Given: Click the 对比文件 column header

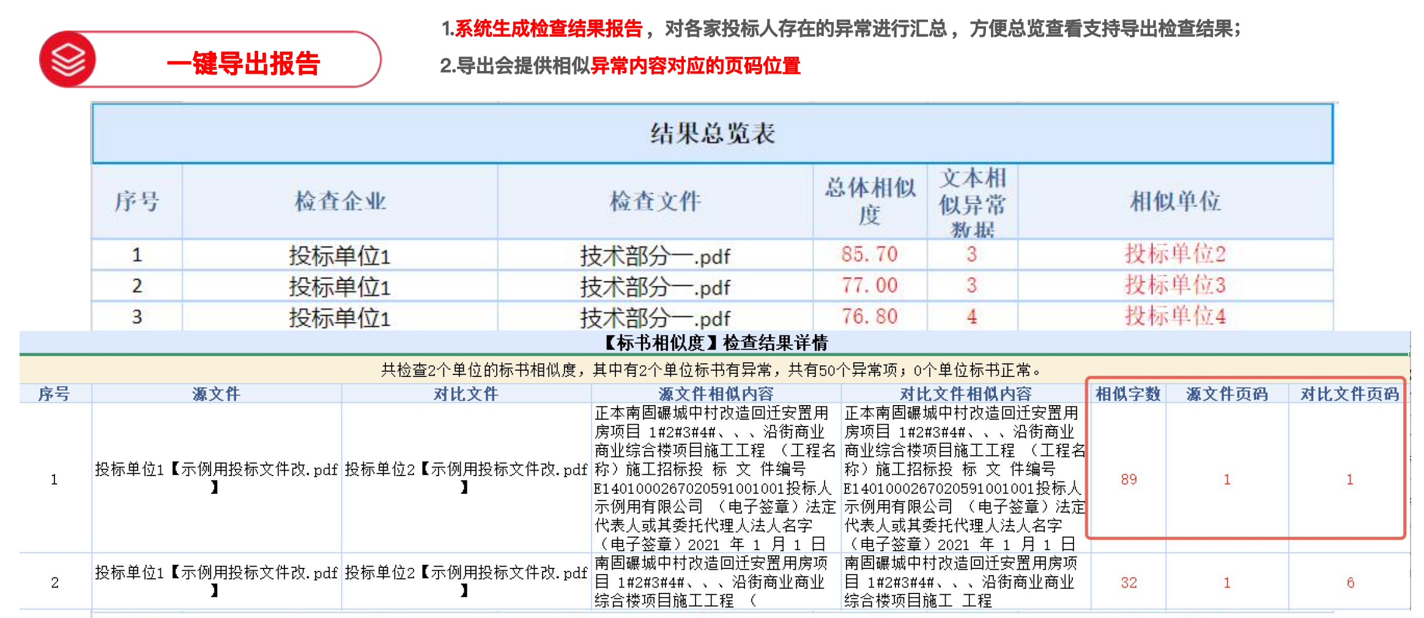Looking at the screenshot, I should (x=466, y=394).
